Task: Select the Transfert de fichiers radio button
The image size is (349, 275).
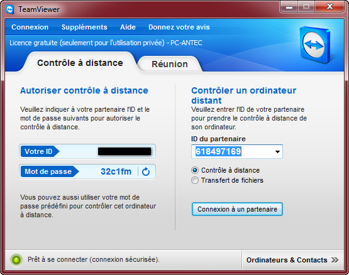Action: pos(195,180)
